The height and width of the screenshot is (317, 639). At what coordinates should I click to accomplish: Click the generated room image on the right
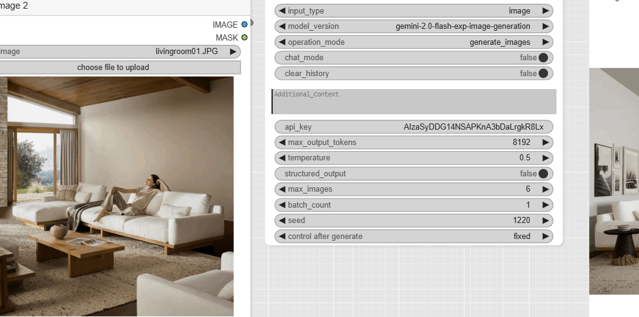614,181
